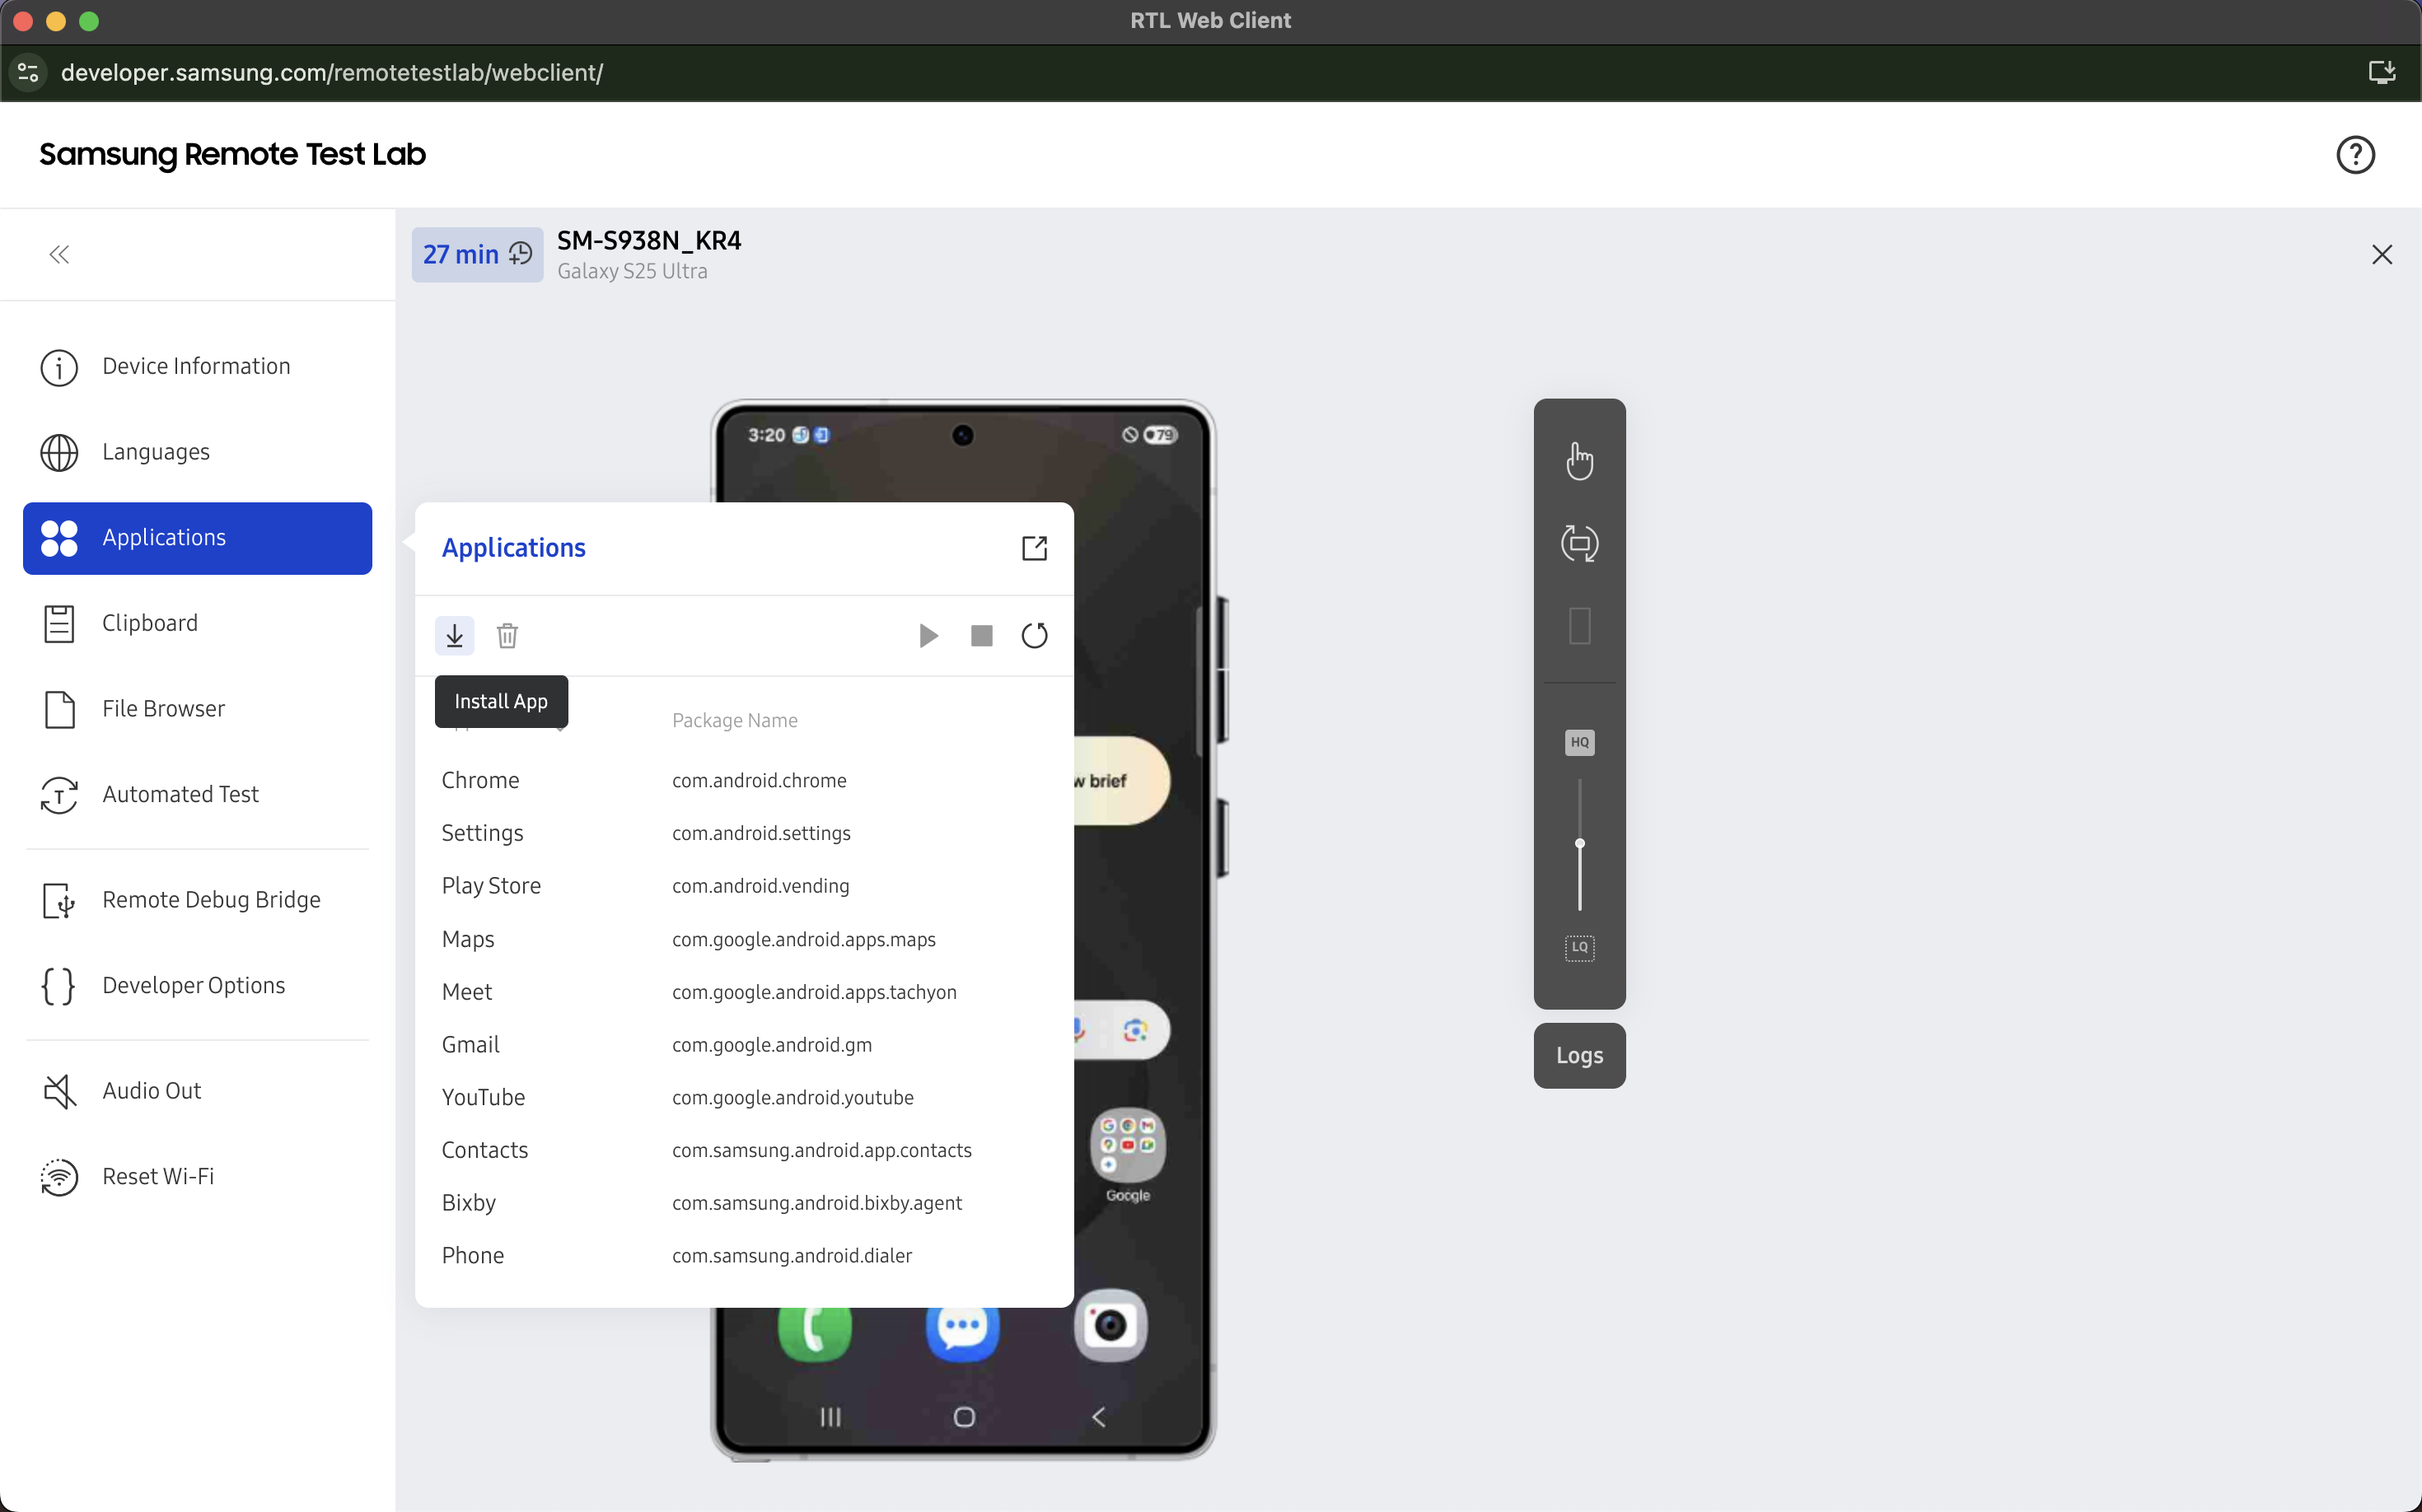Toggle Audio Out
The width and height of the screenshot is (2422, 1512).
point(197,1091)
